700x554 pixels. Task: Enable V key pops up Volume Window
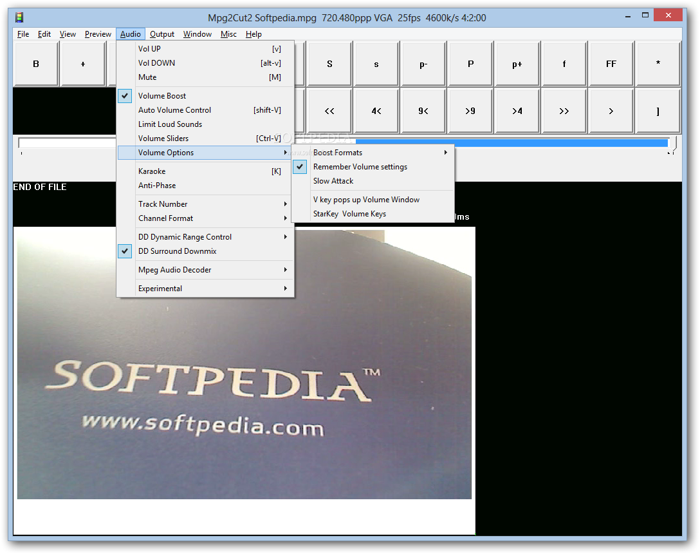[x=373, y=200]
